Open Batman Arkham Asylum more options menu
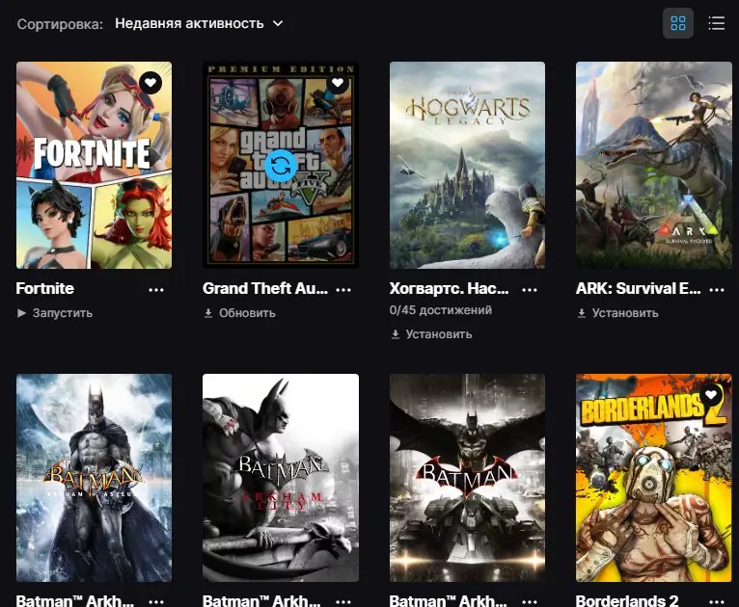Screen dimensions: 739x607 (x=156, y=601)
